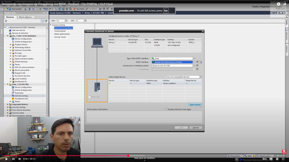Select Control panel in commissioning list

60,31
